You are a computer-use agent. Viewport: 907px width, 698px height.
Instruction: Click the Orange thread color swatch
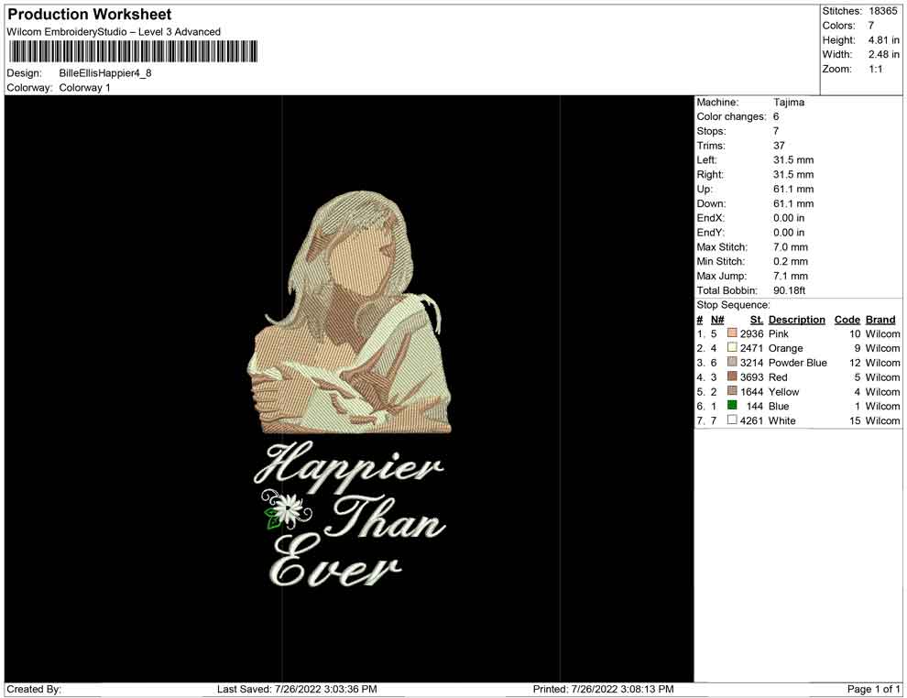point(732,348)
